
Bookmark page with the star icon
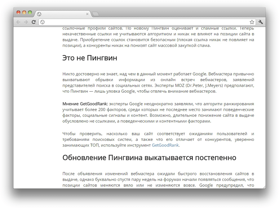click(252, 22)
